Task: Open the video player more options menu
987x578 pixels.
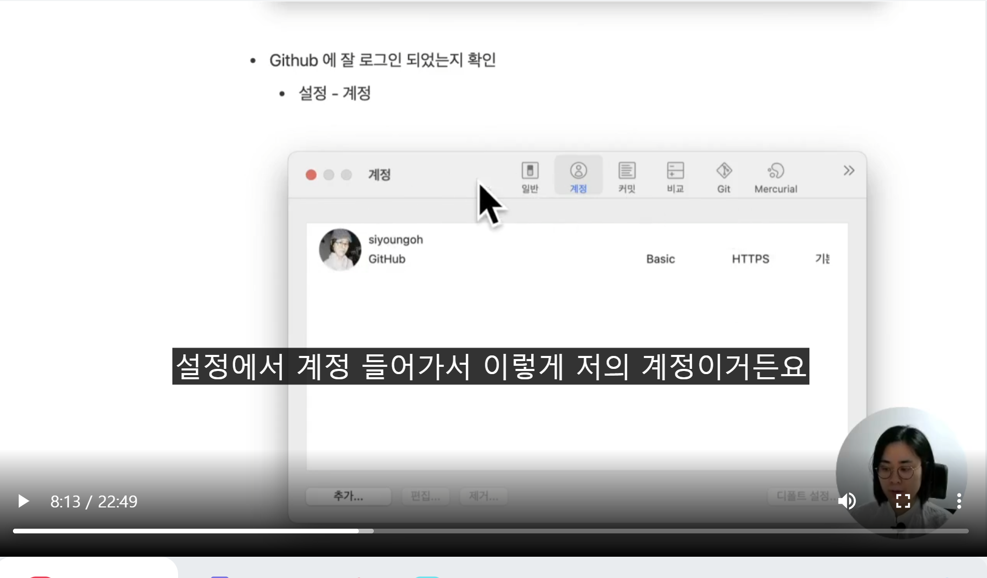Action: (959, 501)
